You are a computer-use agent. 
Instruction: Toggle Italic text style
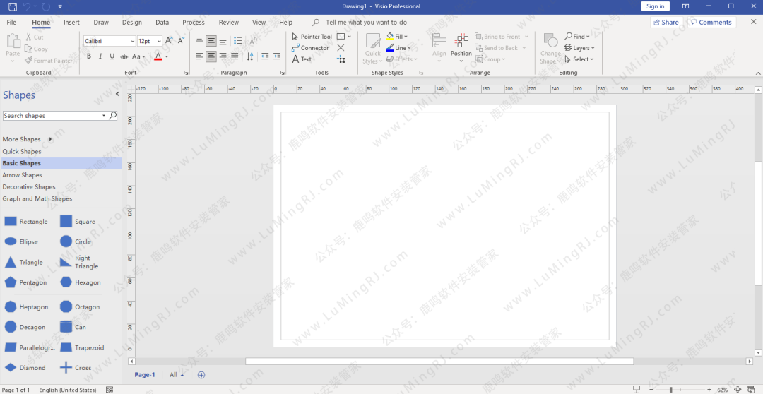pyautogui.click(x=100, y=56)
